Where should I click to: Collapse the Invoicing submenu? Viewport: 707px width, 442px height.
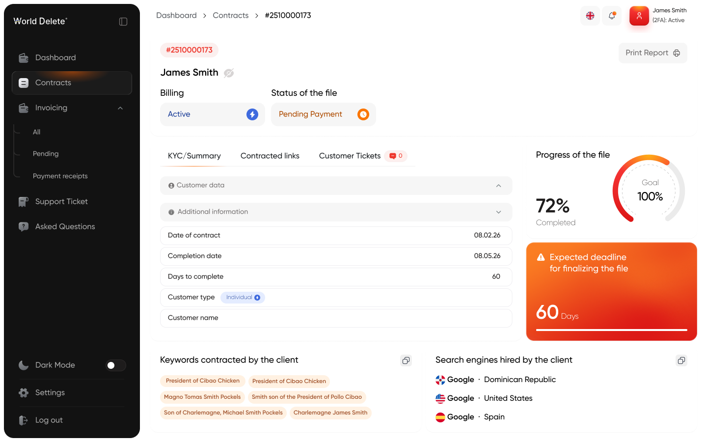[120, 108]
